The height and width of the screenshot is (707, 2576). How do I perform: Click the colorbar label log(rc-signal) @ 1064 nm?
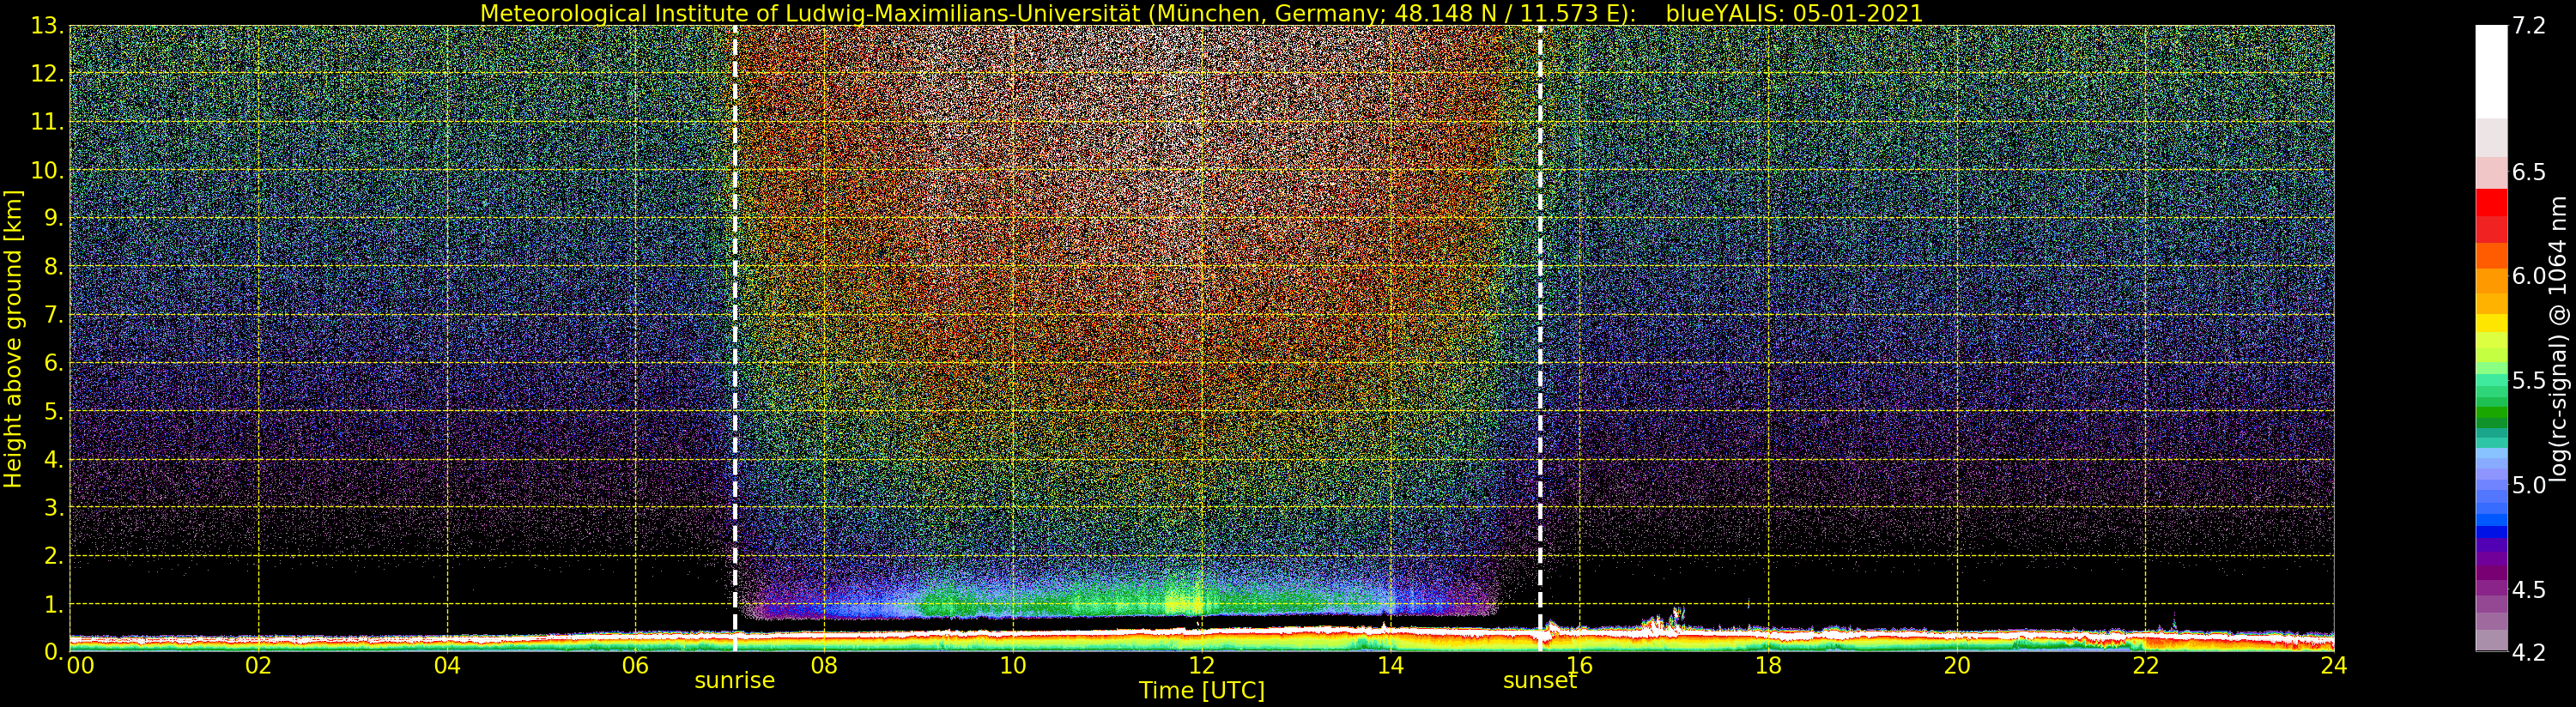(x=2559, y=338)
